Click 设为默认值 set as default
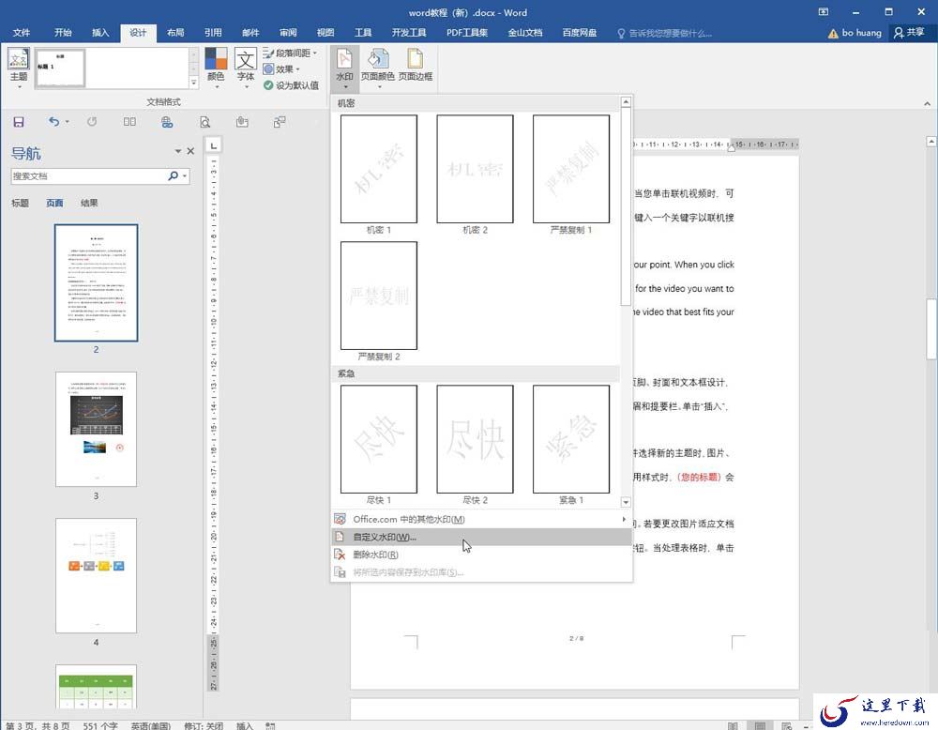Viewport: 938px width, 730px height. [x=292, y=85]
